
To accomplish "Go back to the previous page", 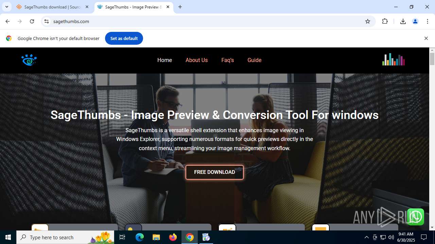I will tap(7, 21).
